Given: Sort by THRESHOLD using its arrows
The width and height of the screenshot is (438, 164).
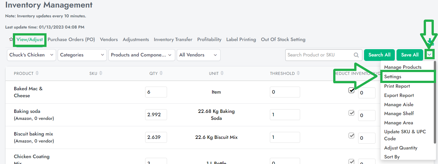Looking at the screenshot, I should 298,73.
